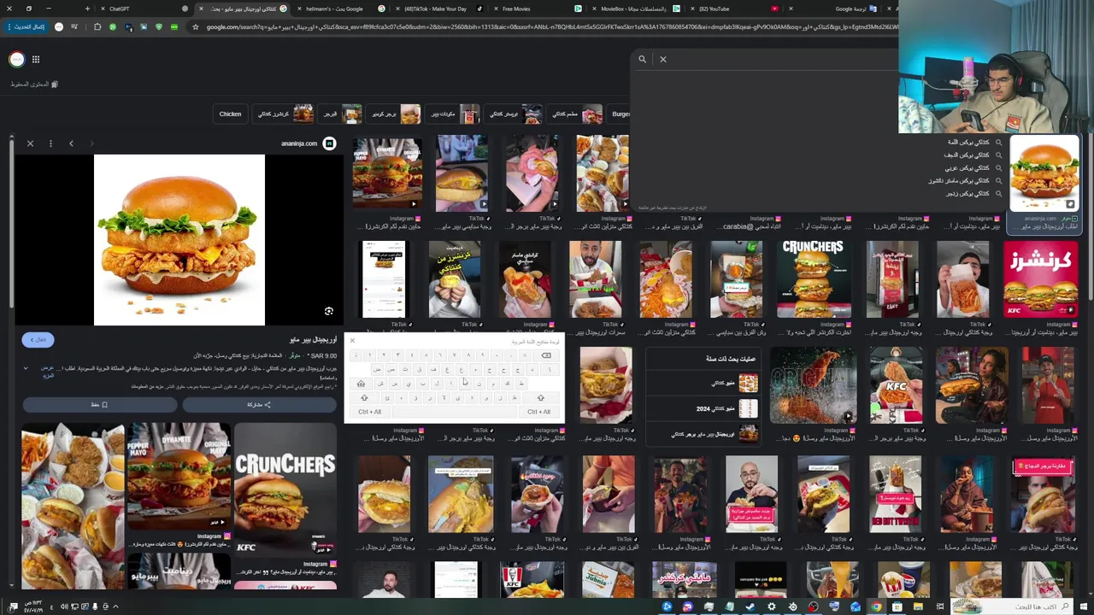Select the البرجر filter chip
This screenshot has width=1094, height=615.
[x=339, y=114]
